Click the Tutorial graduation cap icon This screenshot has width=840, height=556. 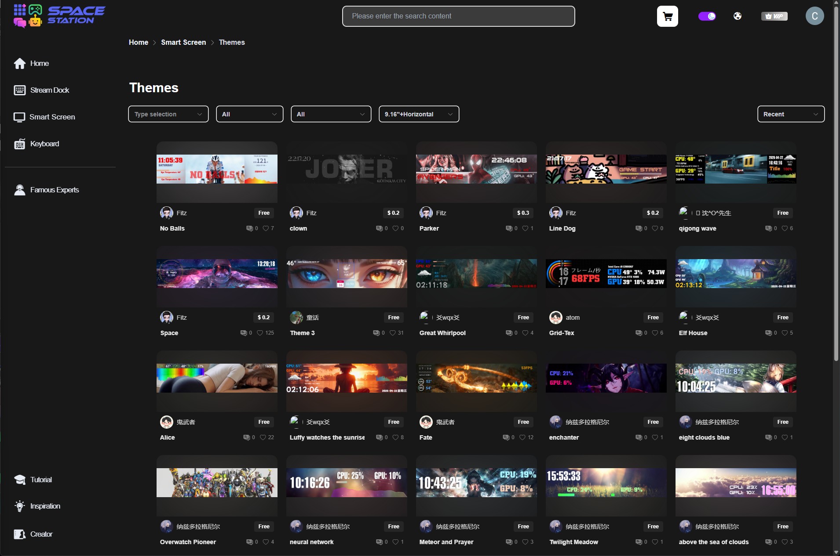point(20,480)
